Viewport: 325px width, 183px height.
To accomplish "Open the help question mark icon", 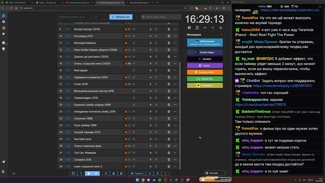I will [x=4, y=43].
